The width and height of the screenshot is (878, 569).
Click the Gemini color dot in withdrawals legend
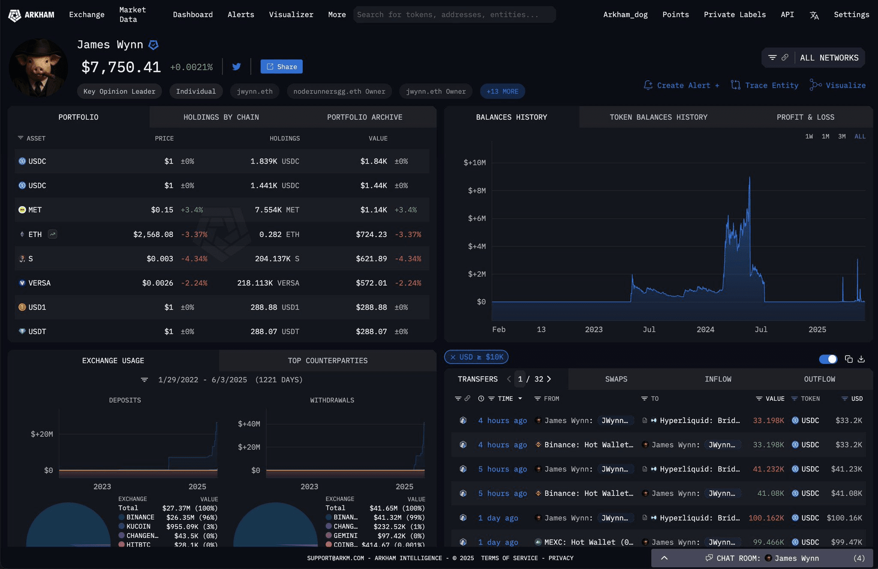click(329, 535)
